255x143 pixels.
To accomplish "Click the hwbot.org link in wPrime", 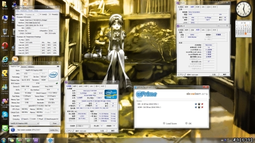I will tap(197, 94).
